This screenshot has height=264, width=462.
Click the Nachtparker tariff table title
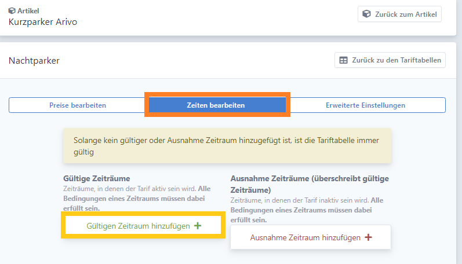click(x=34, y=61)
